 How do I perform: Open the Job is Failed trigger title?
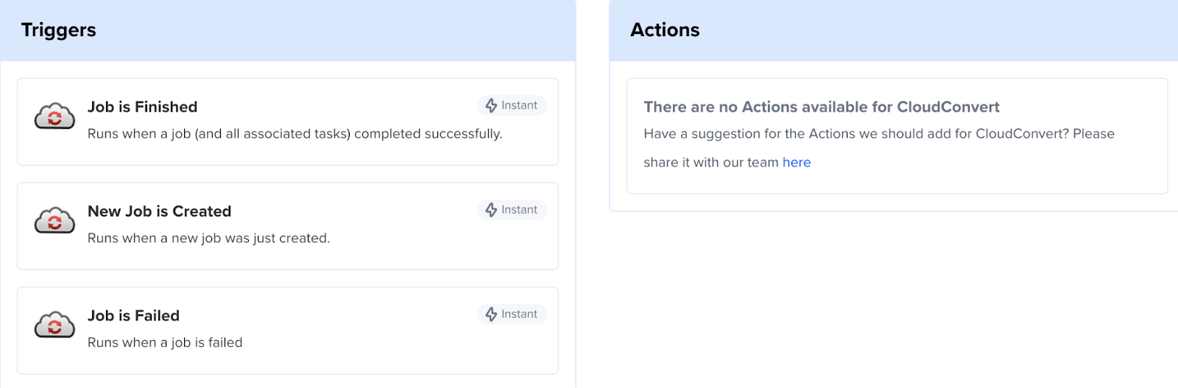(x=133, y=316)
